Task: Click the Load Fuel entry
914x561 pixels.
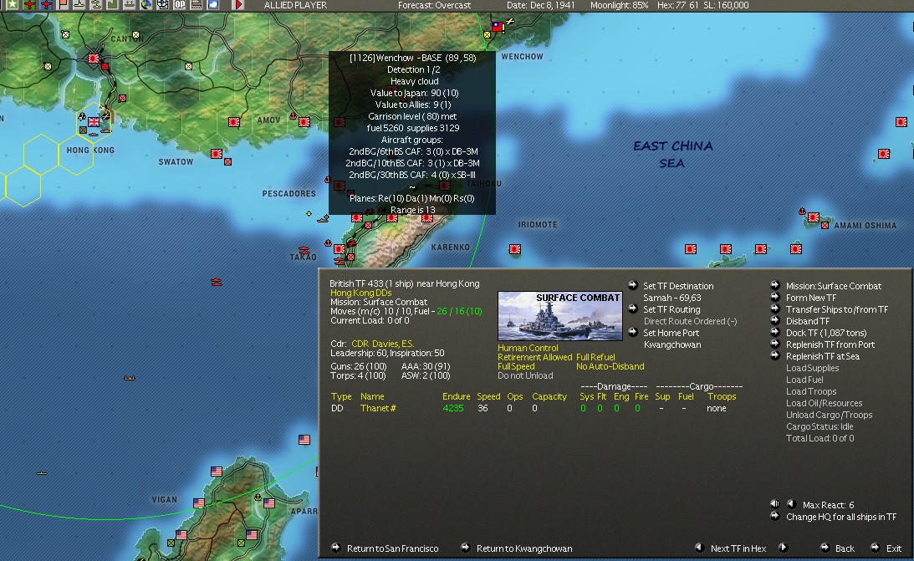Action: click(804, 380)
